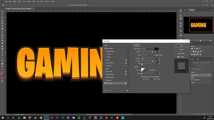Viewport: 214px width, 120px height.
Task: Enable the Bevel & Emboss checkbox
Action: click(x=105, y=51)
